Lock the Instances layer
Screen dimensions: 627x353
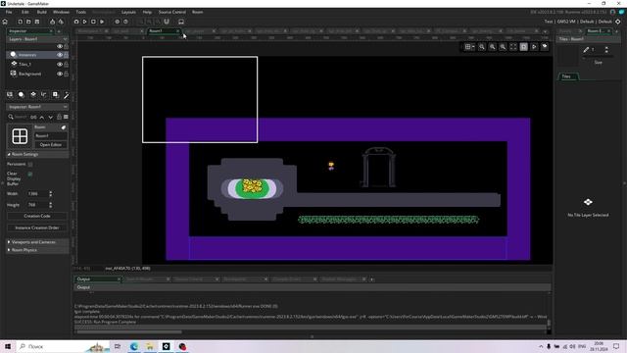pyautogui.click(x=66, y=55)
